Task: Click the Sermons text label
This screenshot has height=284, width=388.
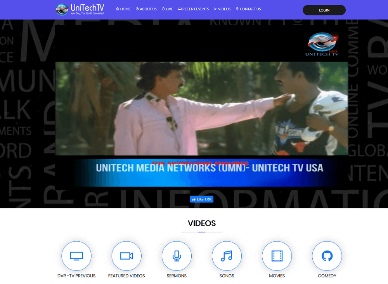Action: coord(177,276)
